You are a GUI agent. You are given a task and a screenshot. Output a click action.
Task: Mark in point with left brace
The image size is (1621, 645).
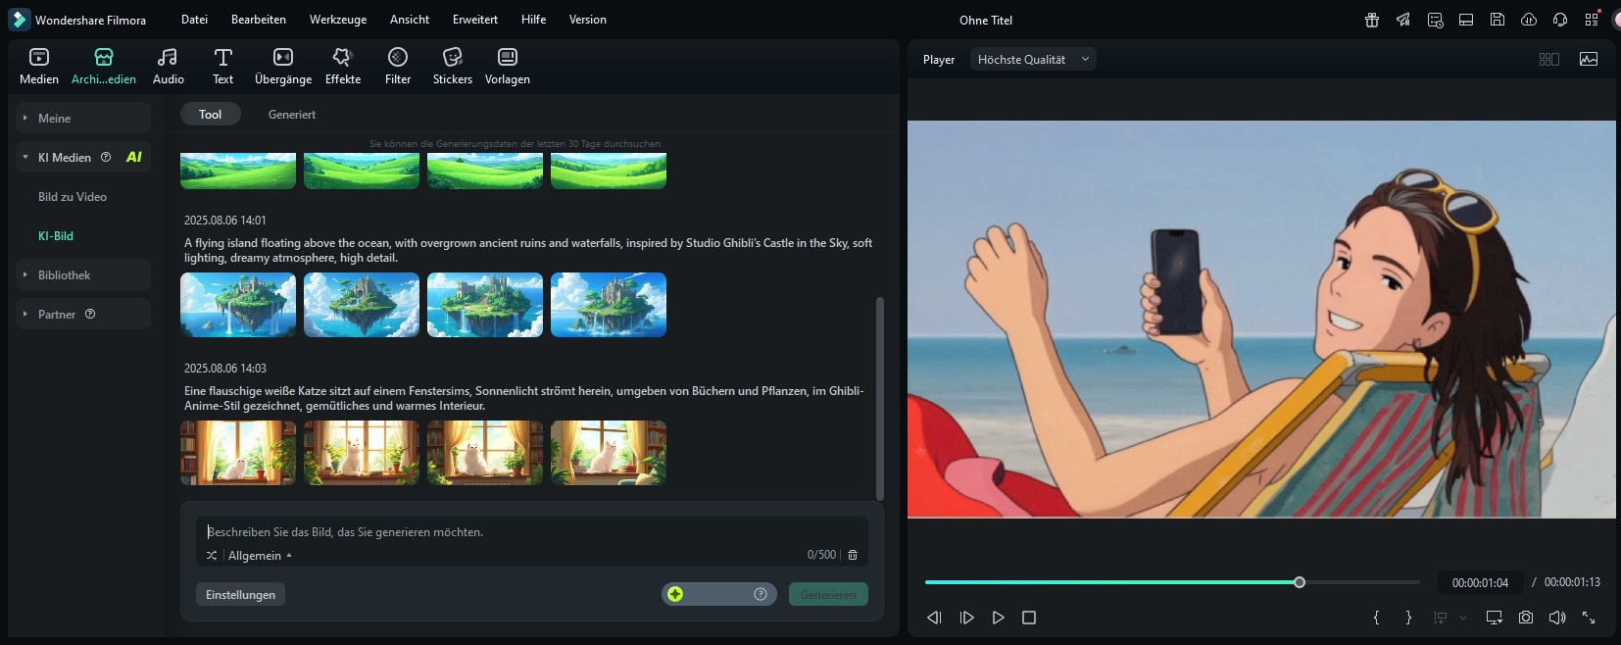[1376, 618]
